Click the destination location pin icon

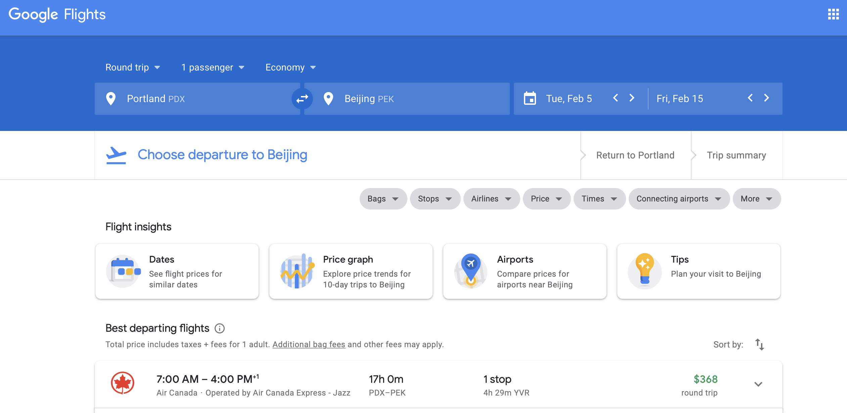coord(328,99)
